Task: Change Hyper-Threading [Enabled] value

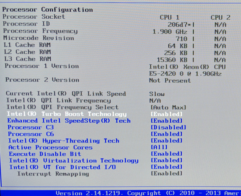Action: 167,141
